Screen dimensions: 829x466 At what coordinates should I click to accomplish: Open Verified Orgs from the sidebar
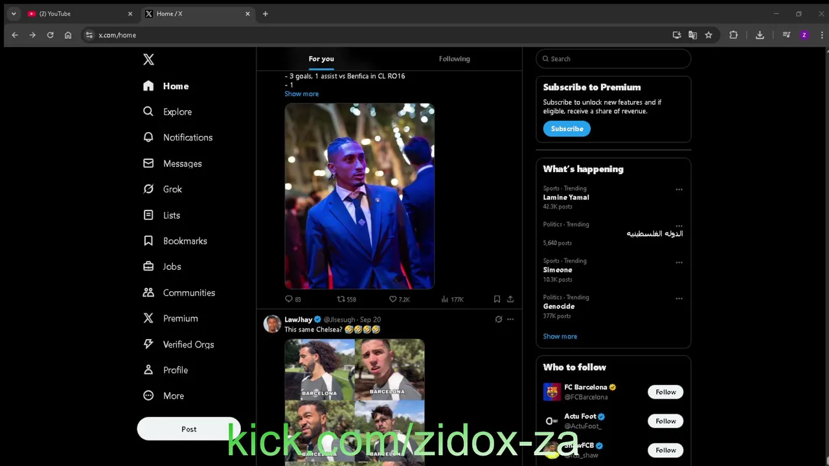[x=179, y=344]
